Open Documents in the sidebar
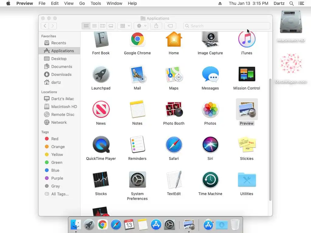 click(59, 66)
